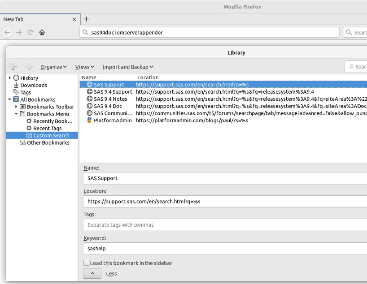The image size is (367, 284).
Task: Click the globe favicon beside SAS Community
Action: pos(89,113)
